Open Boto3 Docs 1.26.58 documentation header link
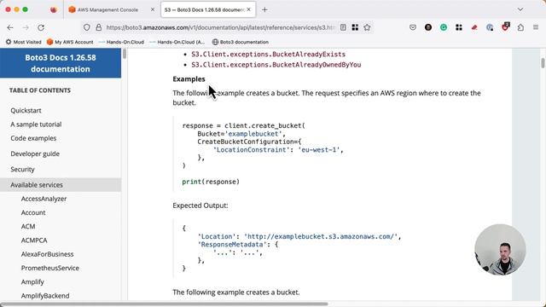546x307 pixels. click(x=61, y=63)
